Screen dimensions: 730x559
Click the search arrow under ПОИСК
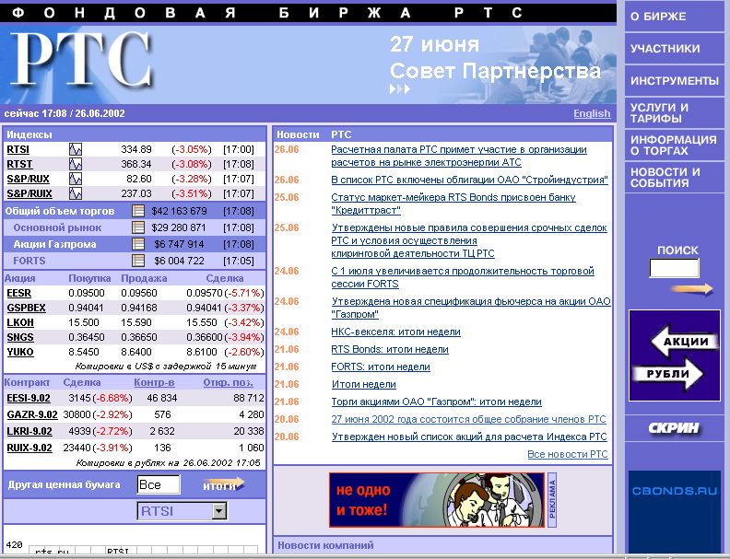pos(692,289)
